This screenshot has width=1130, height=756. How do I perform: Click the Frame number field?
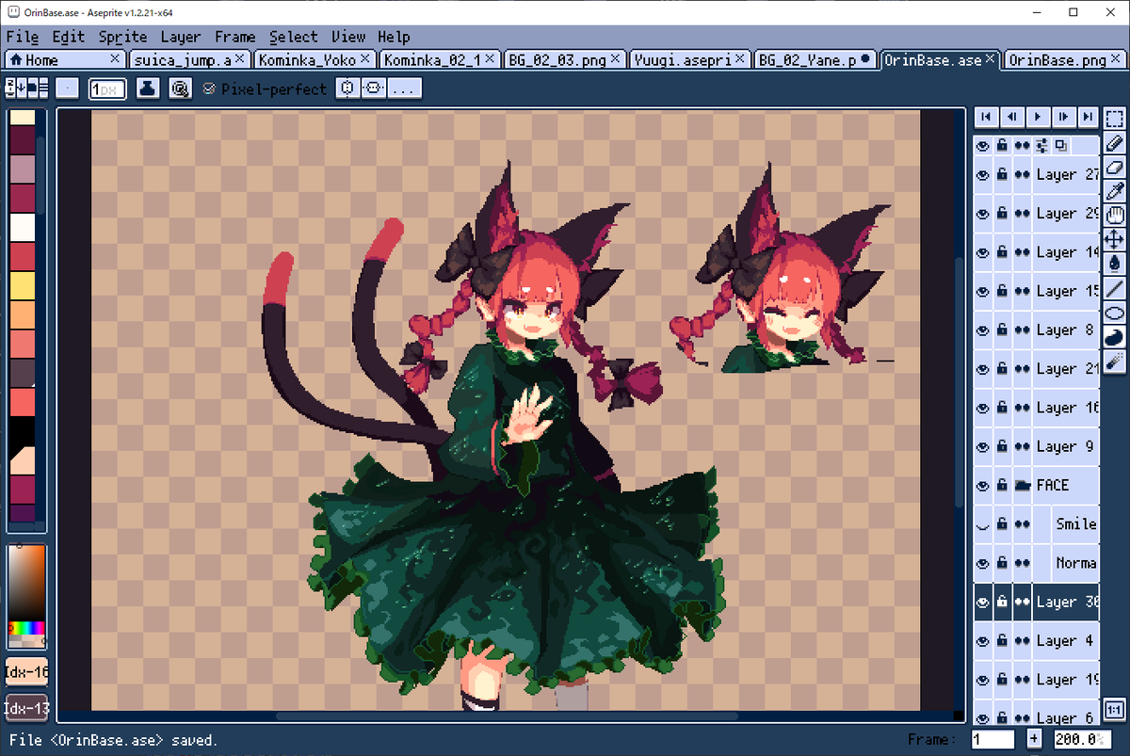(x=993, y=740)
